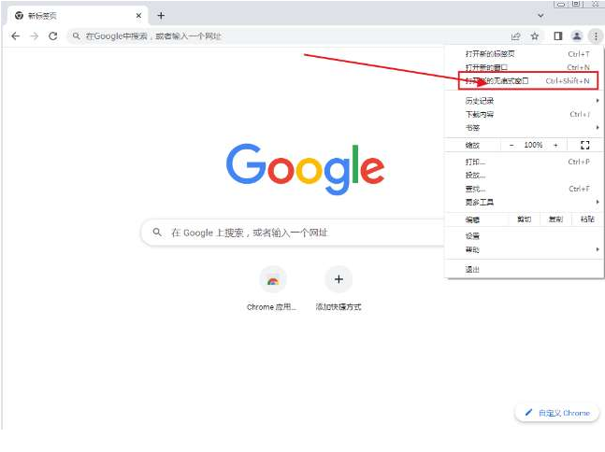Decrease zoom with minus button

[x=511, y=146]
